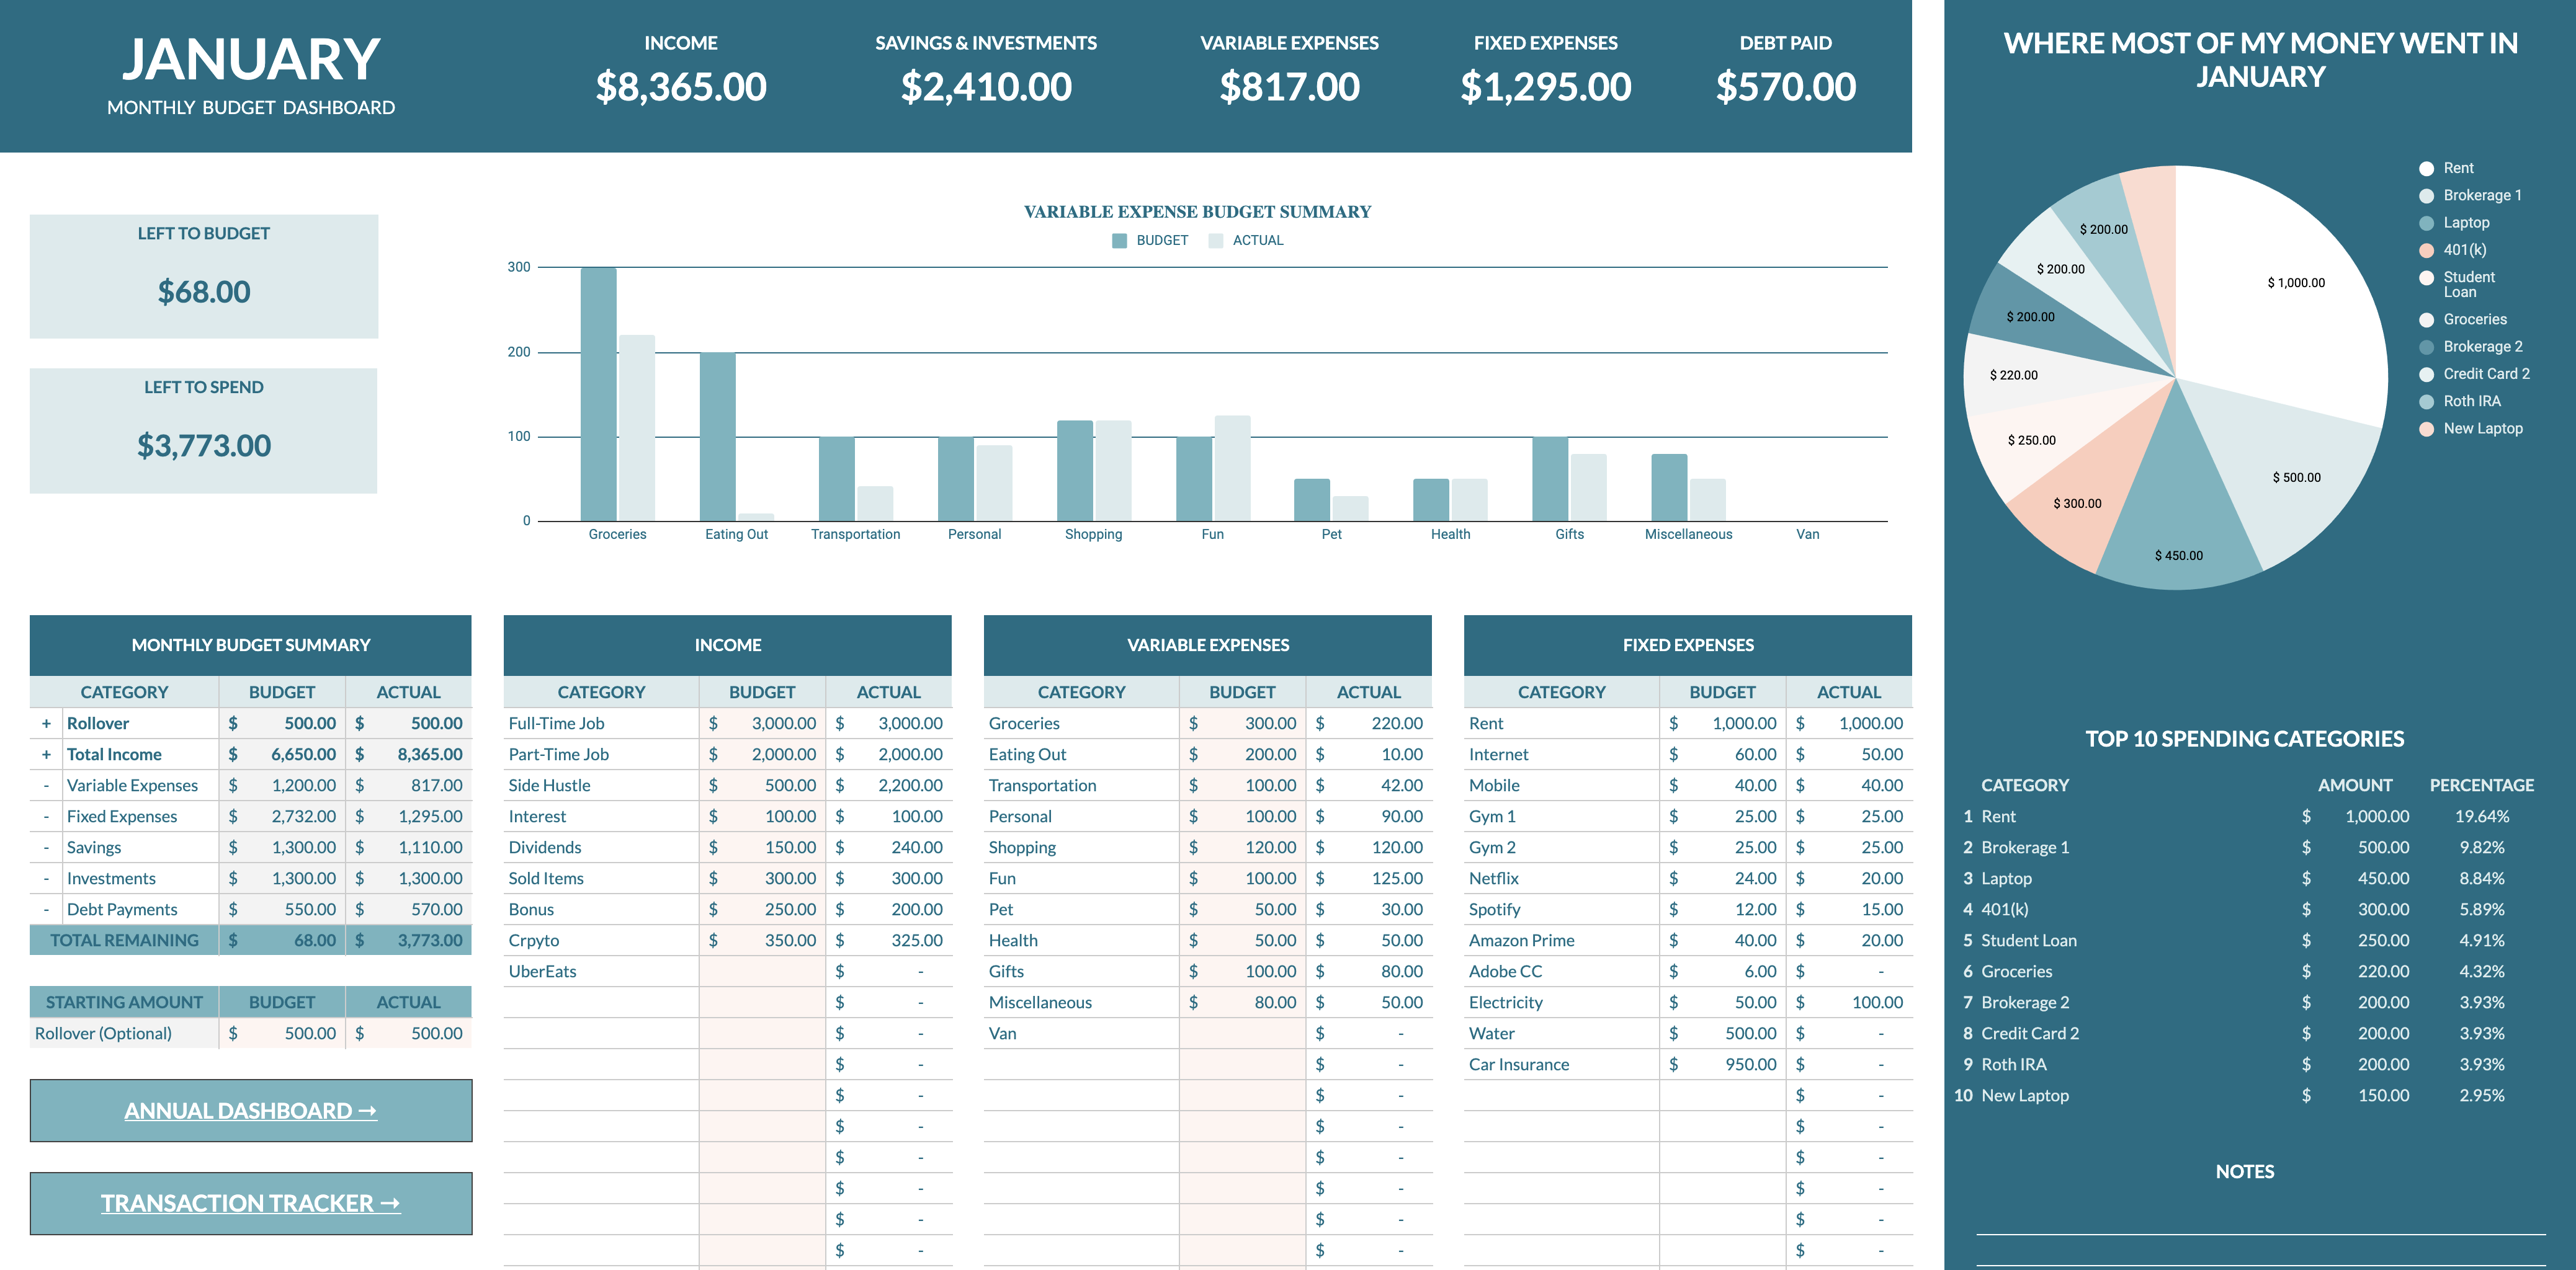
Task: Click the minus sign beside Variable Expenses
Action: coord(46,786)
